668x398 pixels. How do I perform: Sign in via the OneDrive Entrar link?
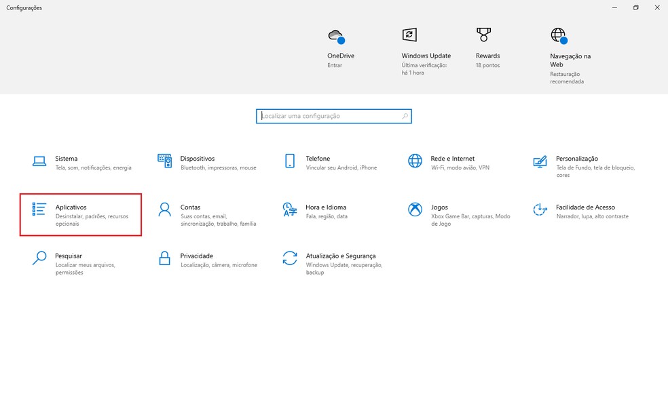tap(335, 65)
